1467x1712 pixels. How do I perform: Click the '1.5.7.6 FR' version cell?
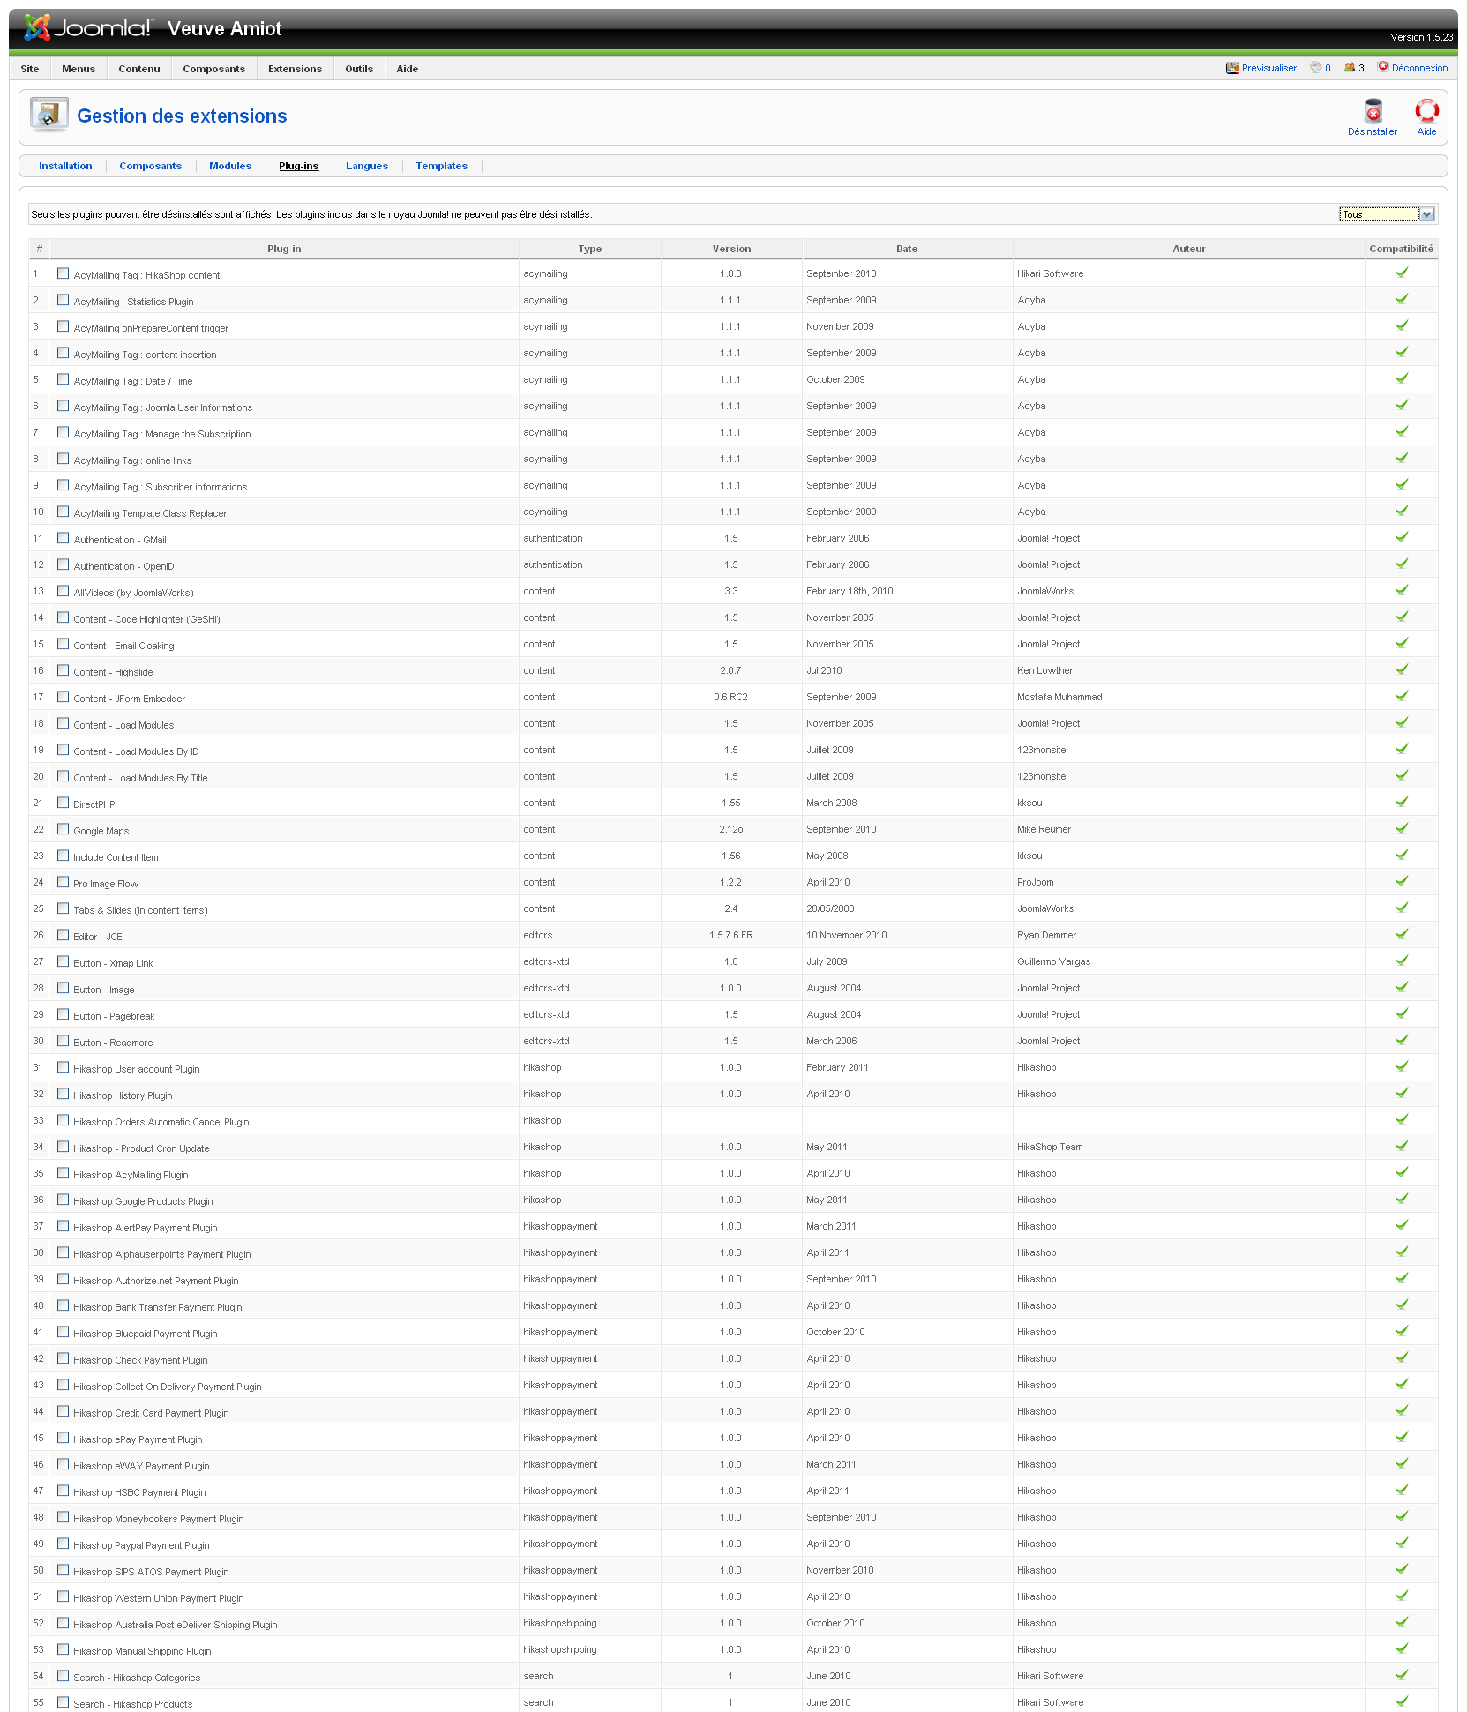coord(731,935)
